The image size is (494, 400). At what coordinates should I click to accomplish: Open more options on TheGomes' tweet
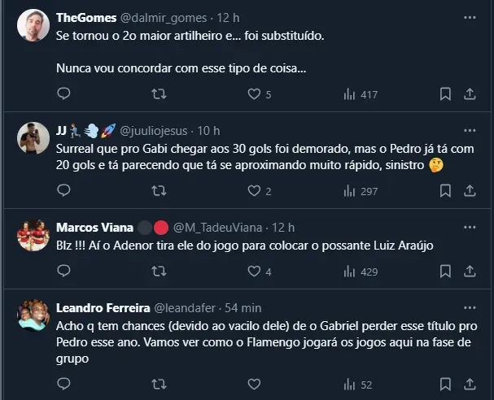coord(470,17)
